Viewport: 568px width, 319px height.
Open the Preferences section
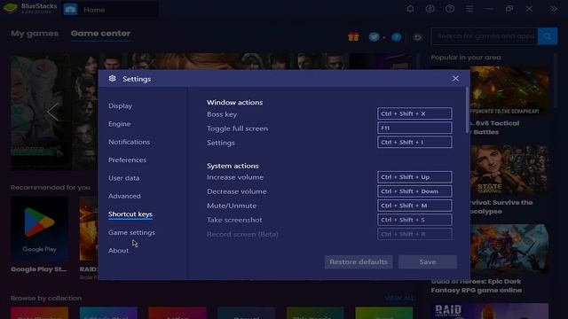pos(127,159)
